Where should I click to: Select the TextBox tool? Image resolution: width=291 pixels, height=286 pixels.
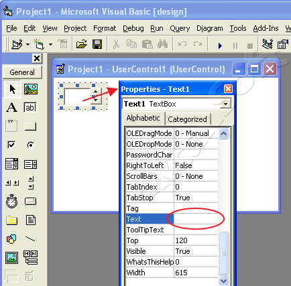[30, 107]
